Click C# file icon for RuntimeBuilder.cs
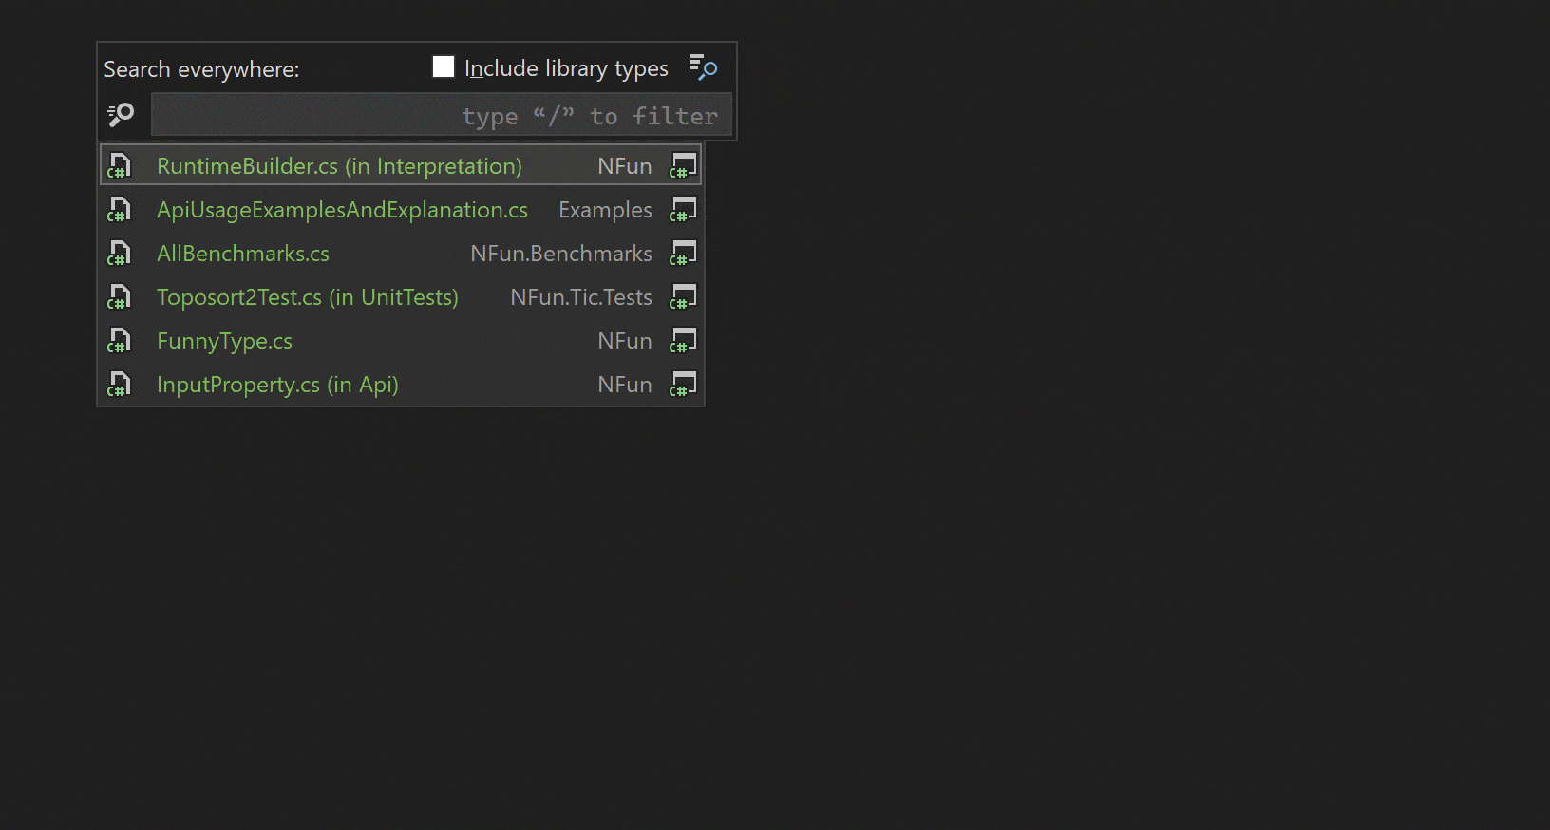The image size is (1550, 830). tap(119, 166)
